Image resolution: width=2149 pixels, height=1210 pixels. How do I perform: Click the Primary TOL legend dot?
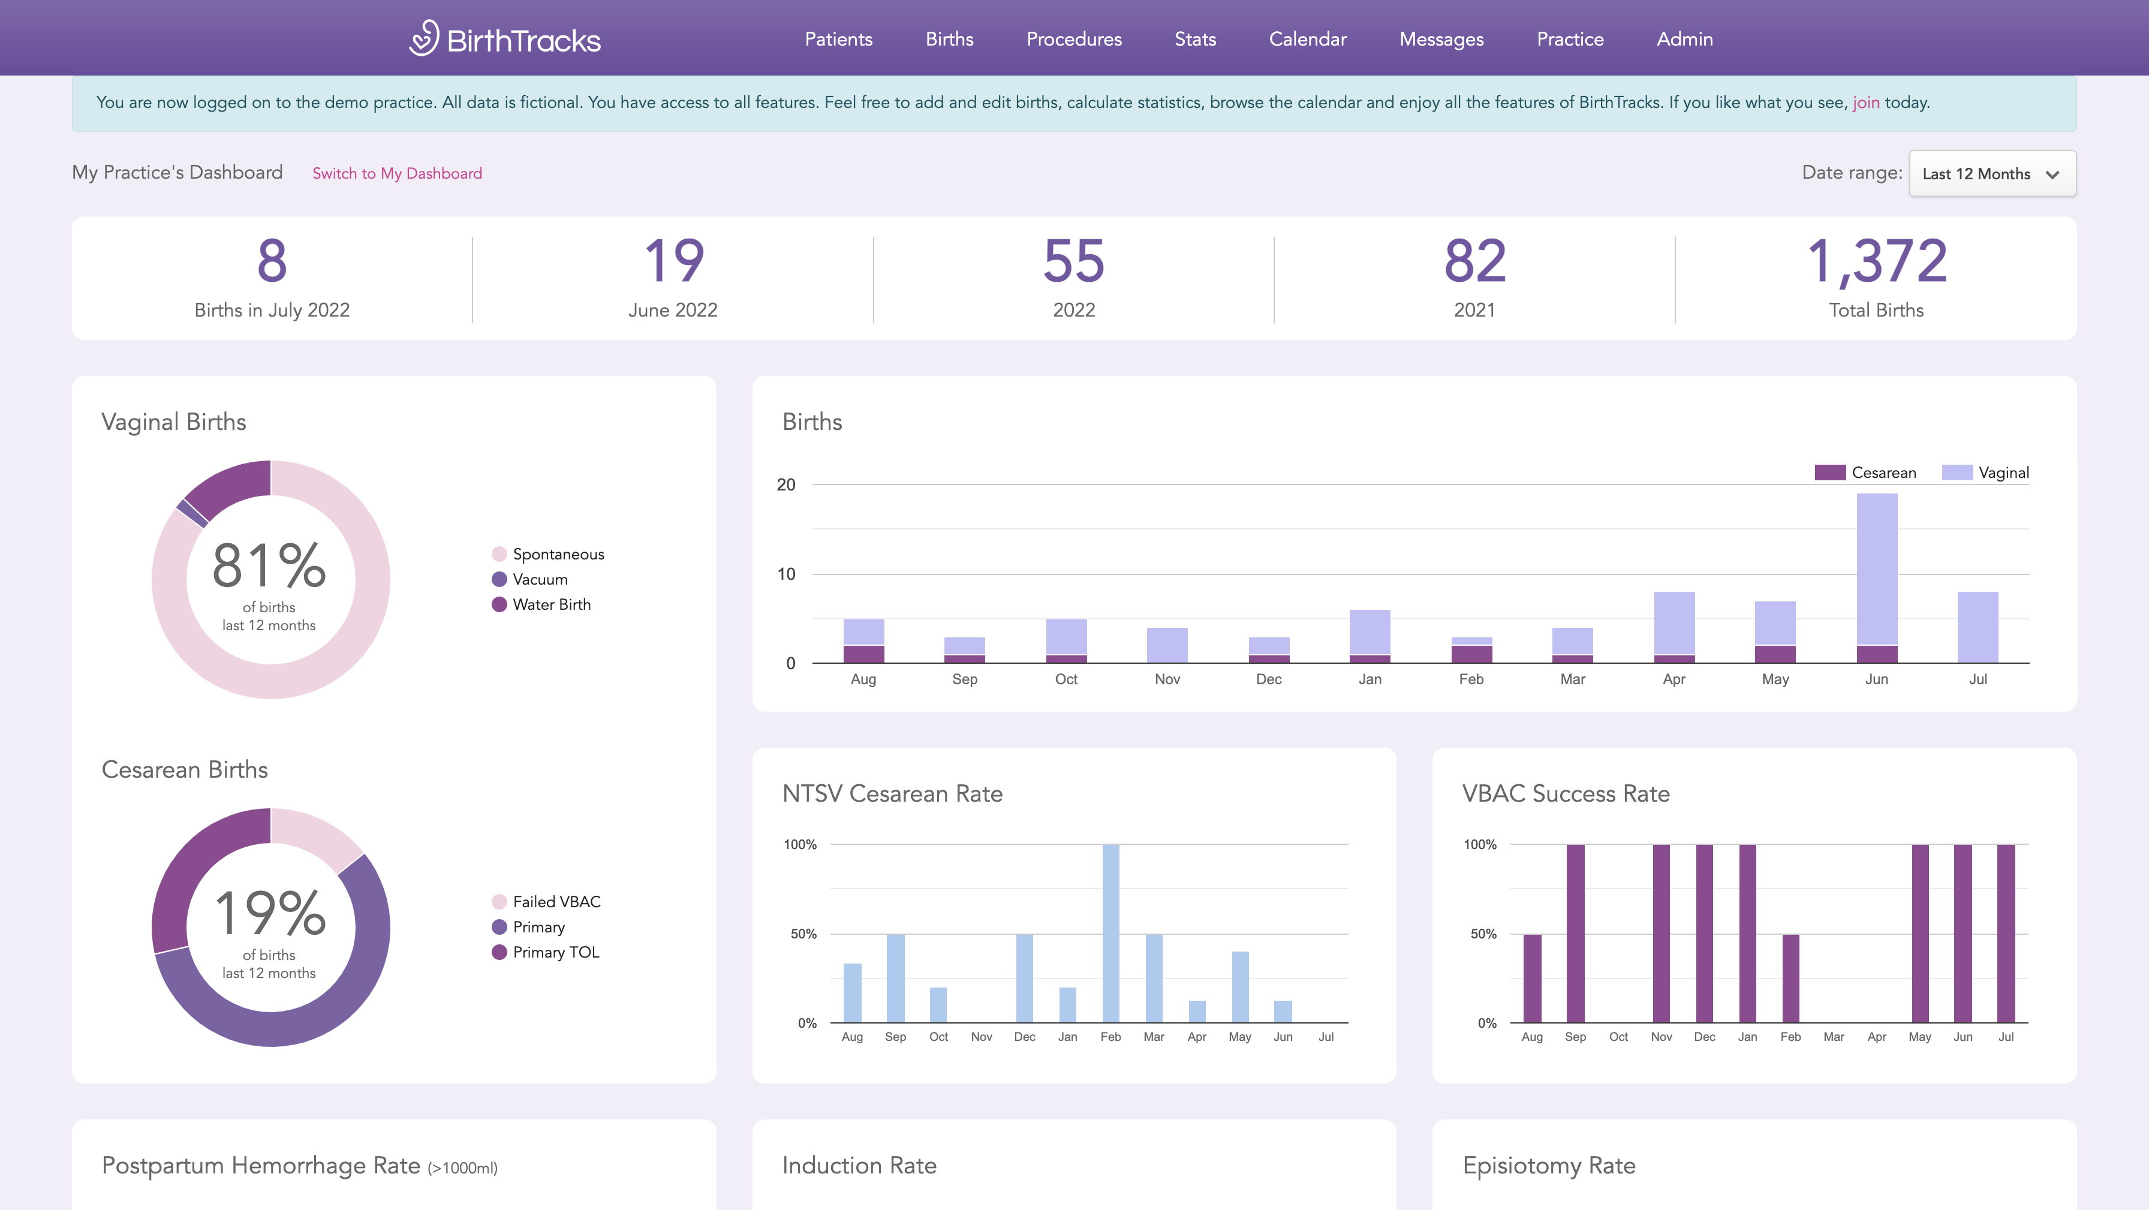pyautogui.click(x=499, y=952)
